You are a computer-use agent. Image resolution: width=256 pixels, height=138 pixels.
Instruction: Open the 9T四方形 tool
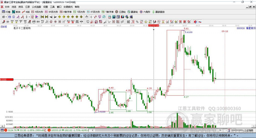93,12
